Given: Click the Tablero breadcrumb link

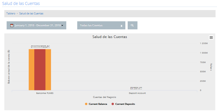Looking at the screenshot, I should (x=11, y=14).
